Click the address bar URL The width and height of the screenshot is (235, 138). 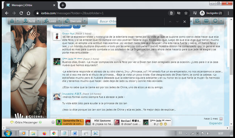tap(72, 13)
